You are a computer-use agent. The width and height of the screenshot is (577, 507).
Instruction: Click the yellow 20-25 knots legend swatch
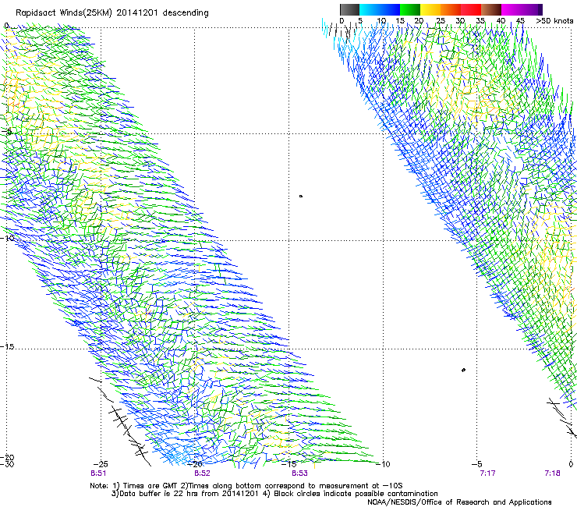[x=430, y=9]
